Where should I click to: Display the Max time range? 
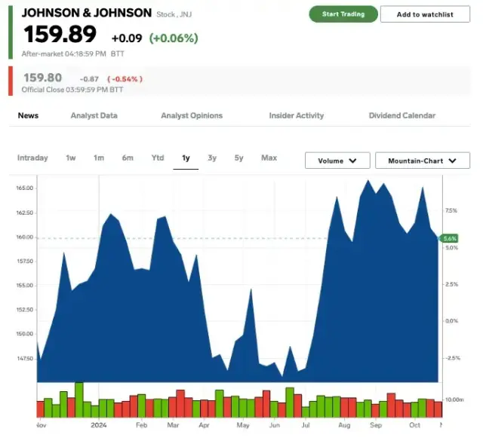coord(269,158)
